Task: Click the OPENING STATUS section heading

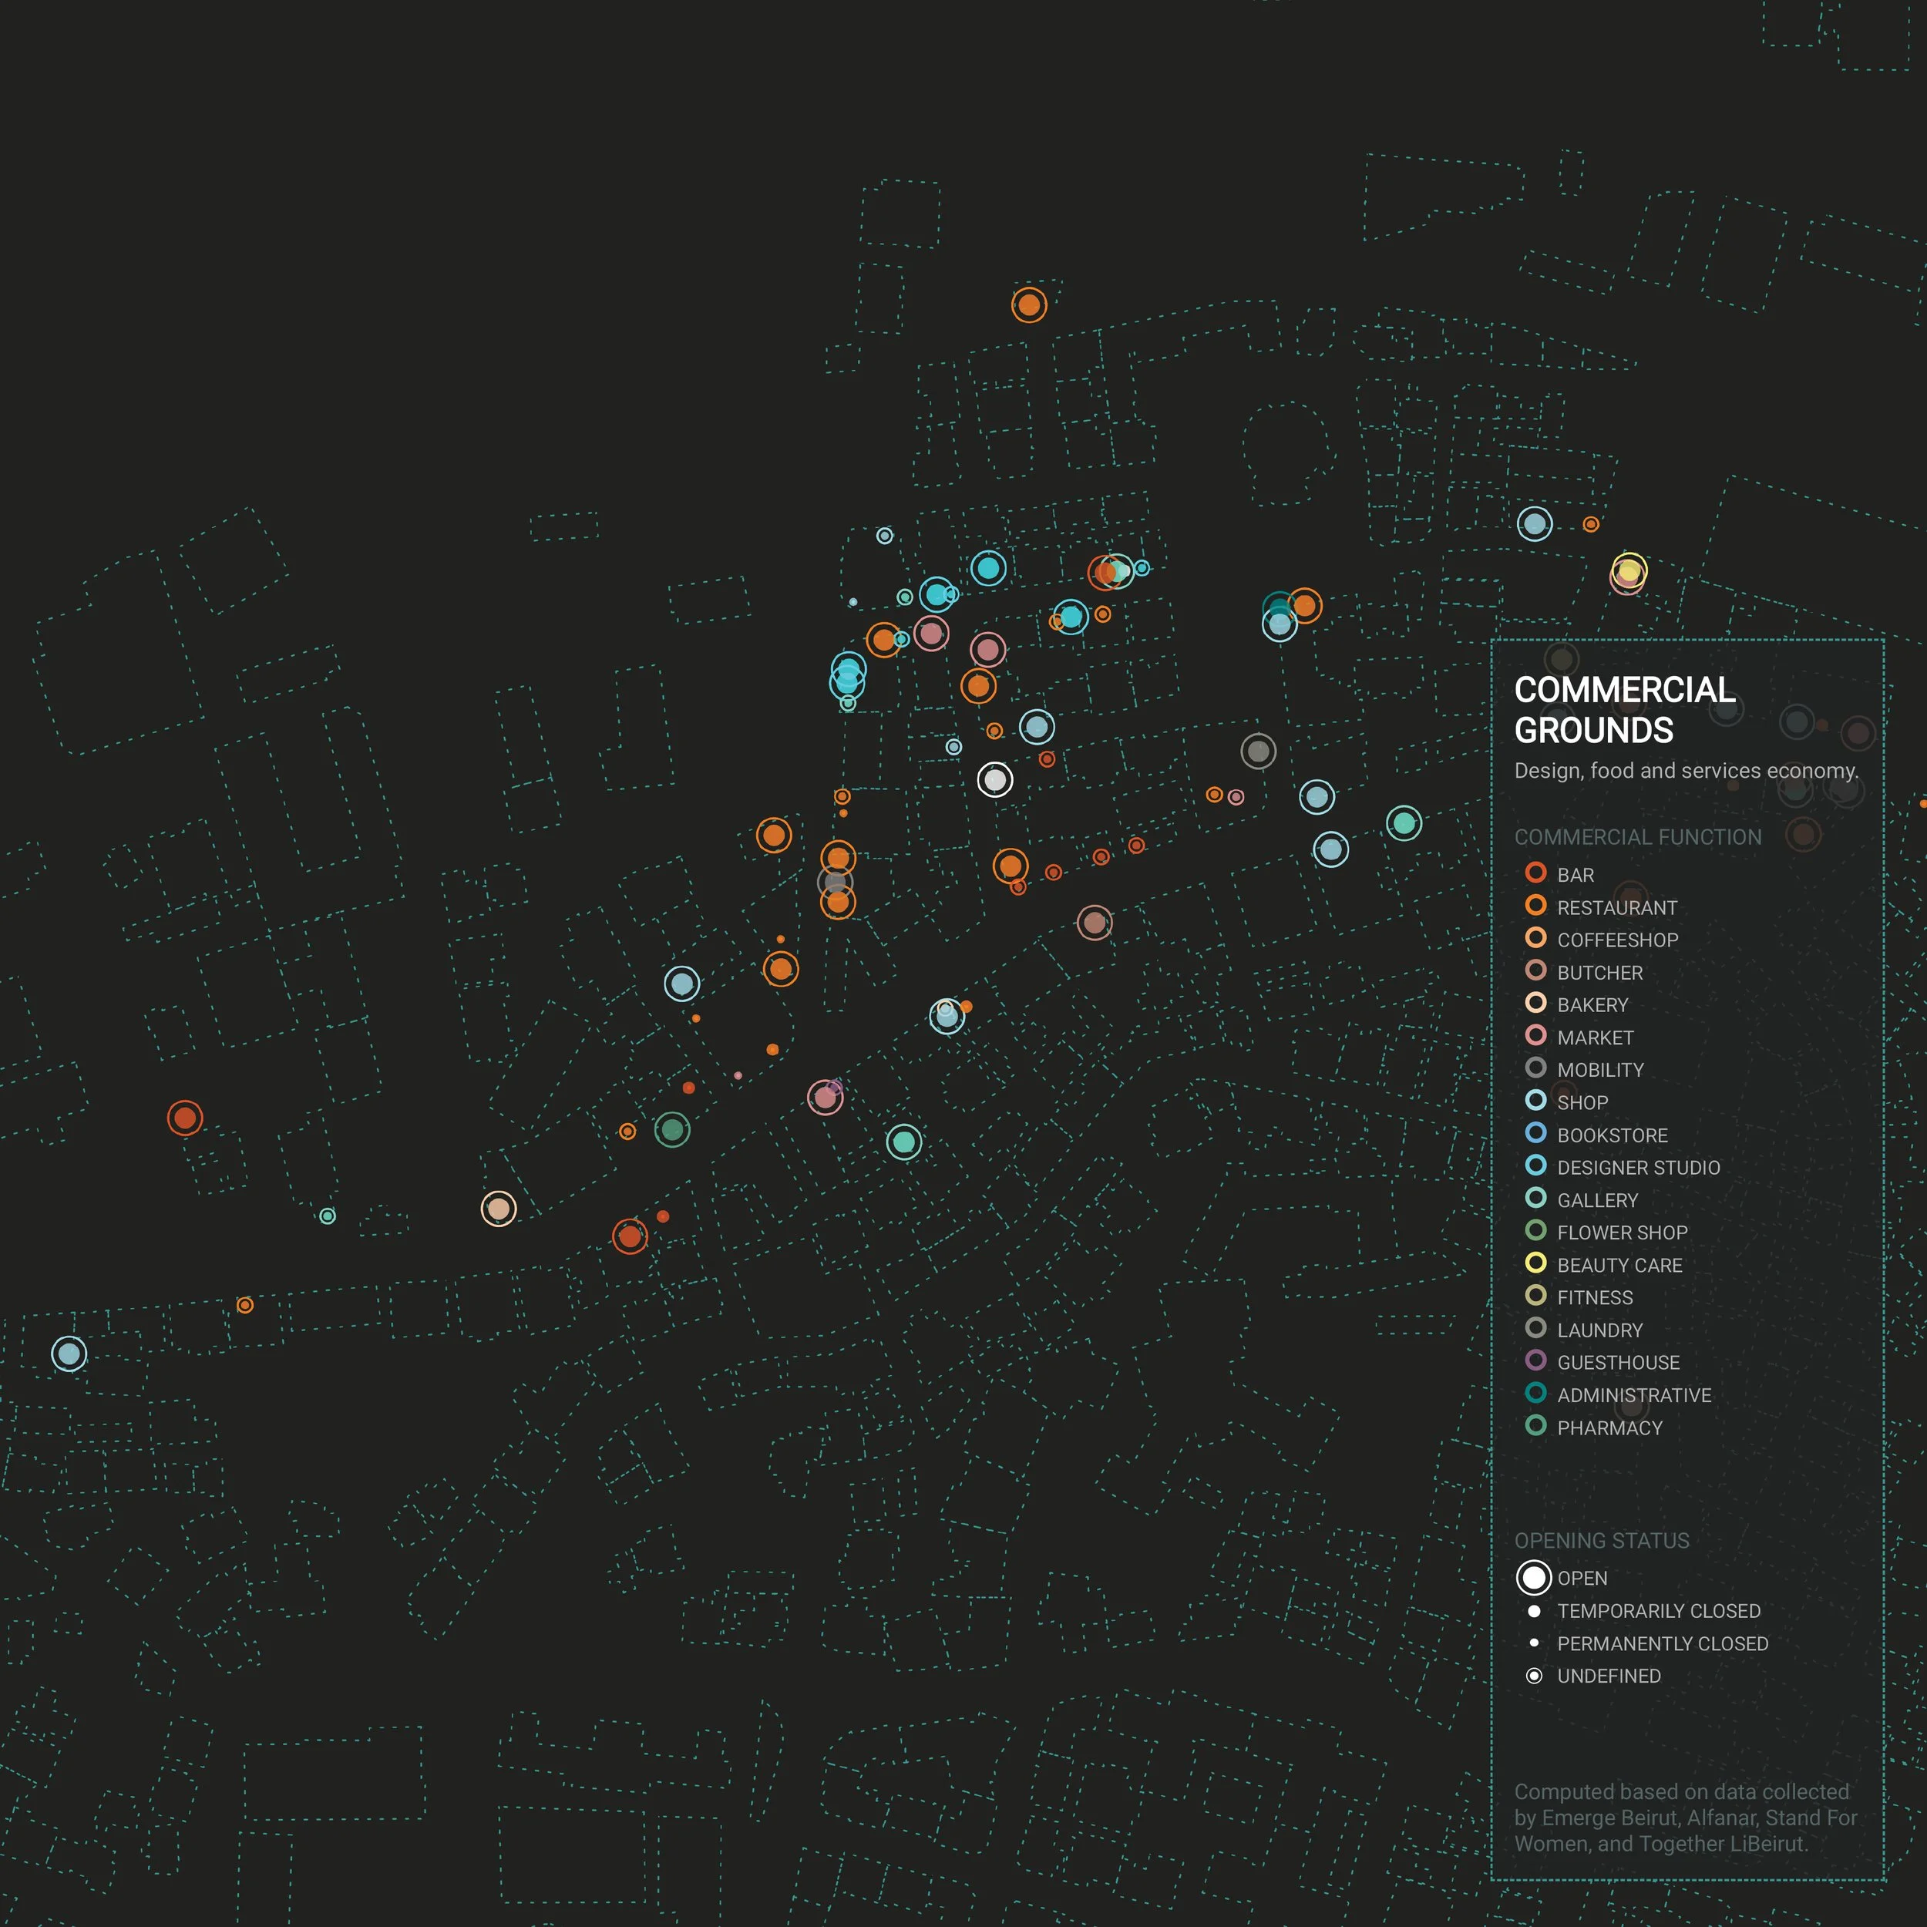Action: point(1601,1540)
